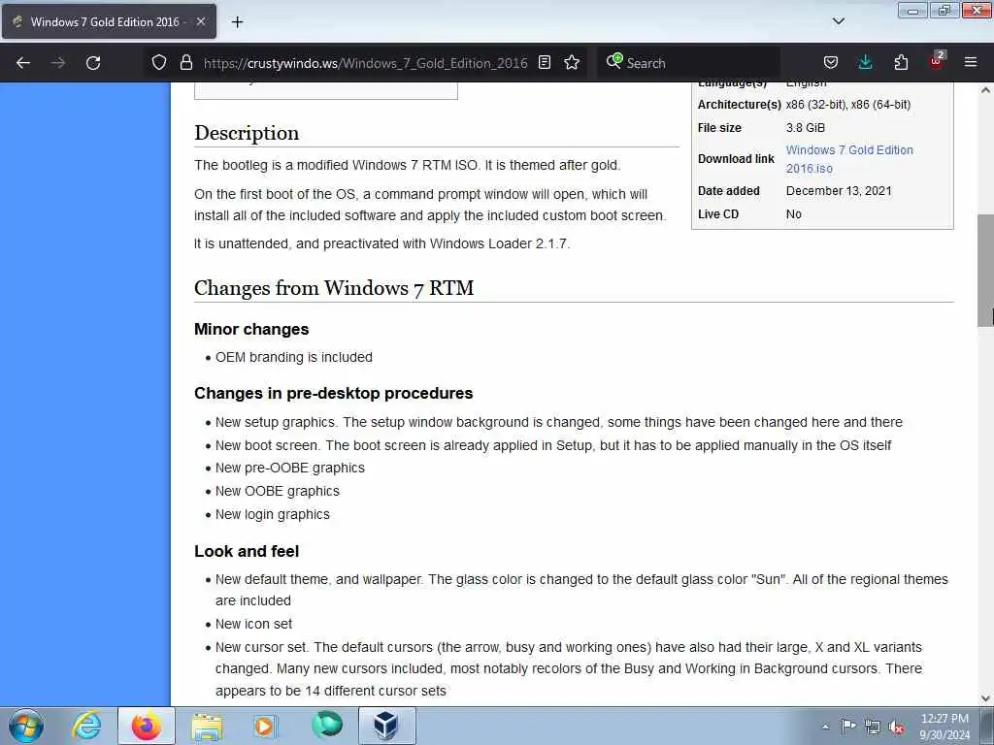This screenshot has width=994, height=745.
Task: Click the 'Look and feel' subheading
Action: point(247,551)
